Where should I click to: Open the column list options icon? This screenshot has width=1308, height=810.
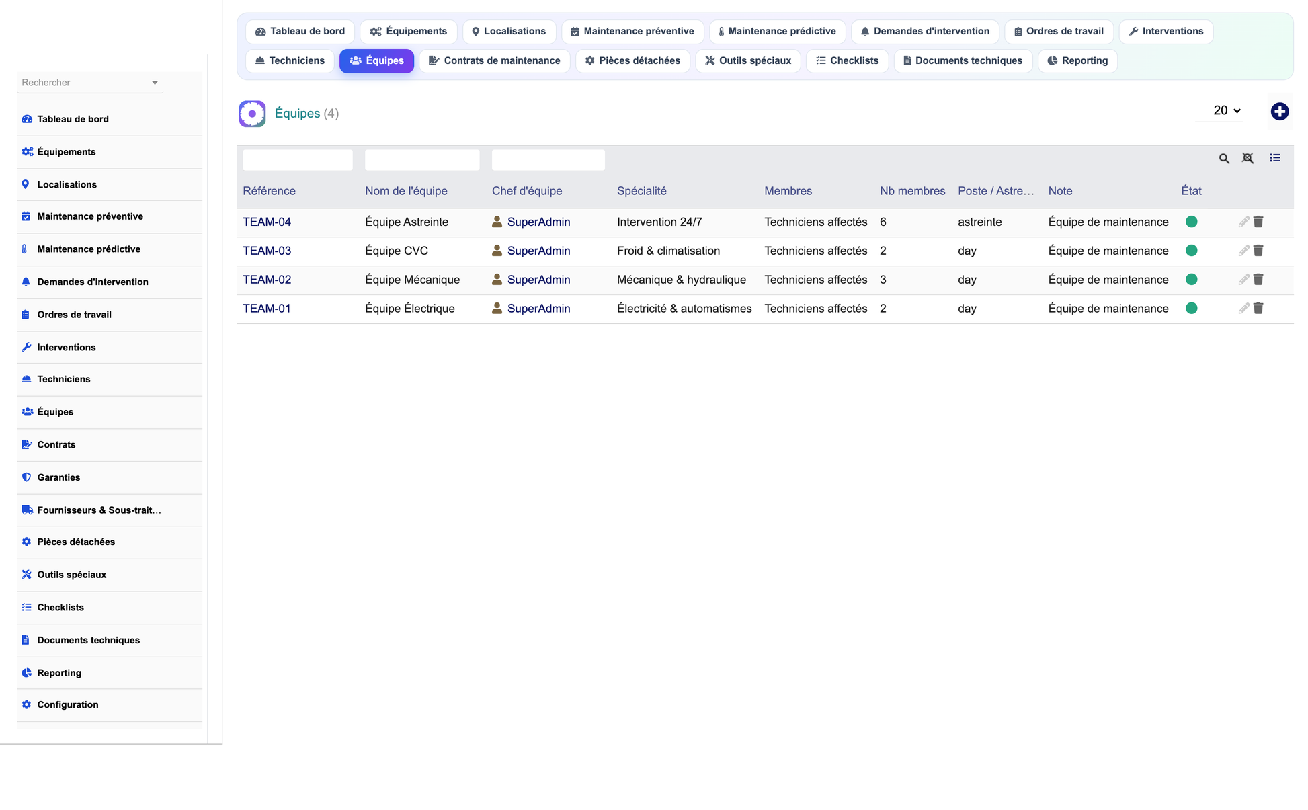pyautogui.click(x=1274, y=158)
